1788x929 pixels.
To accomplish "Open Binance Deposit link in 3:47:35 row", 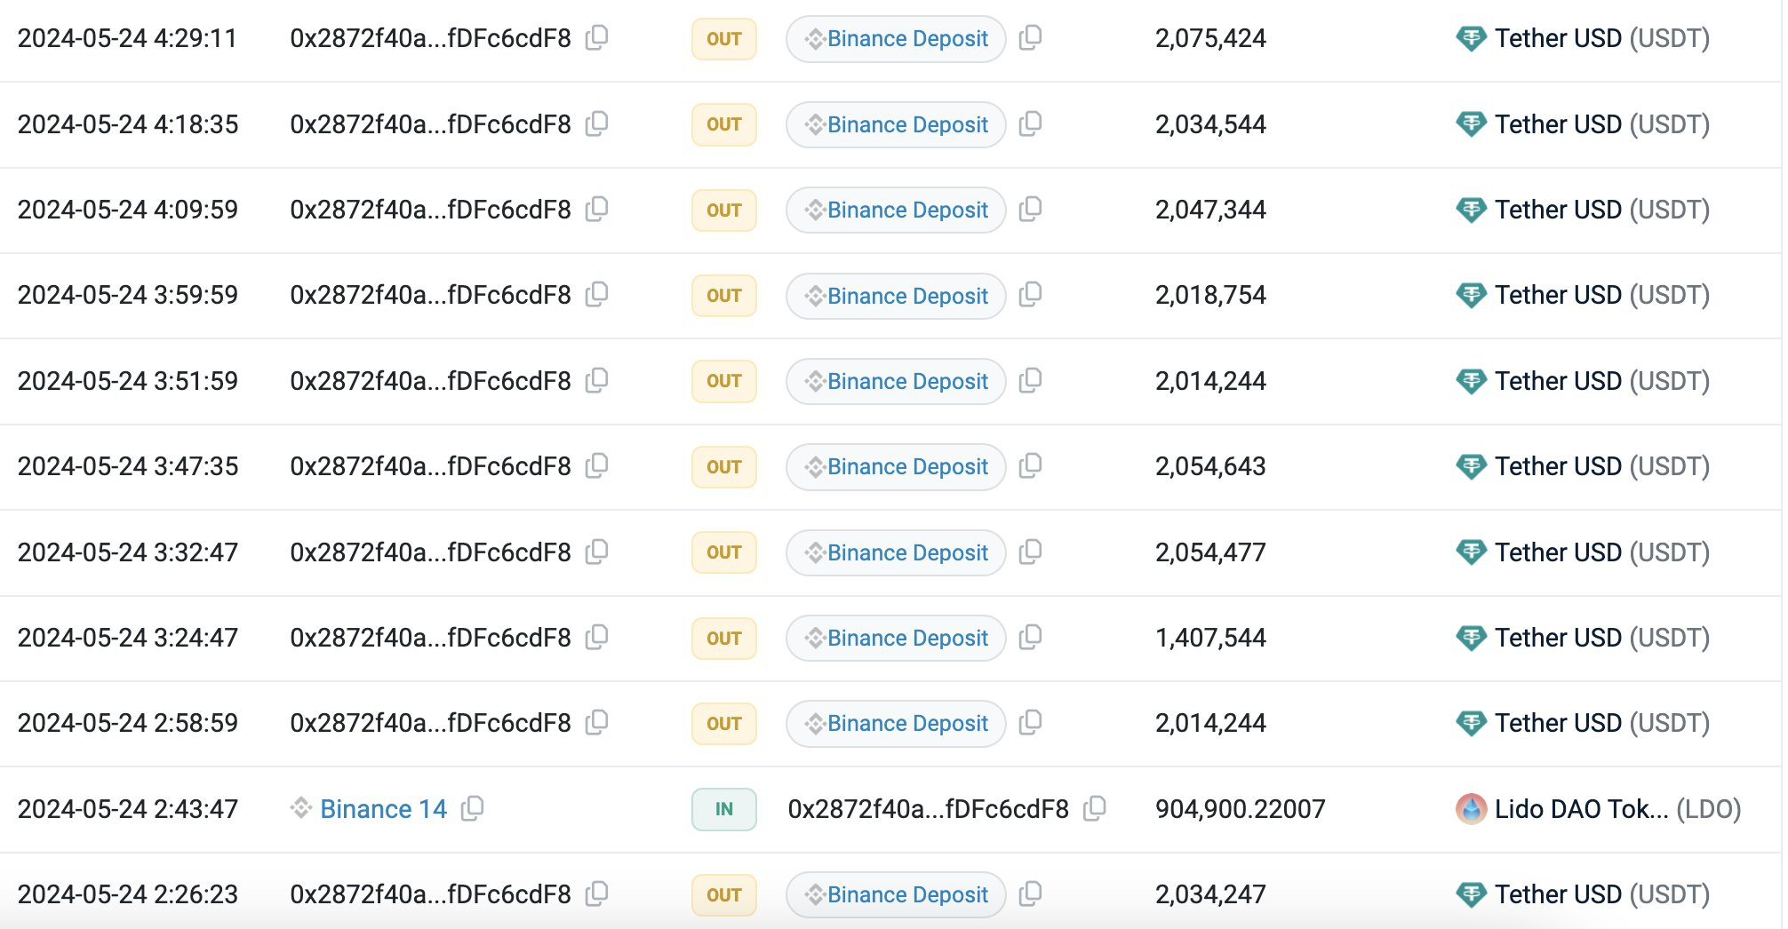I will 896,466.
